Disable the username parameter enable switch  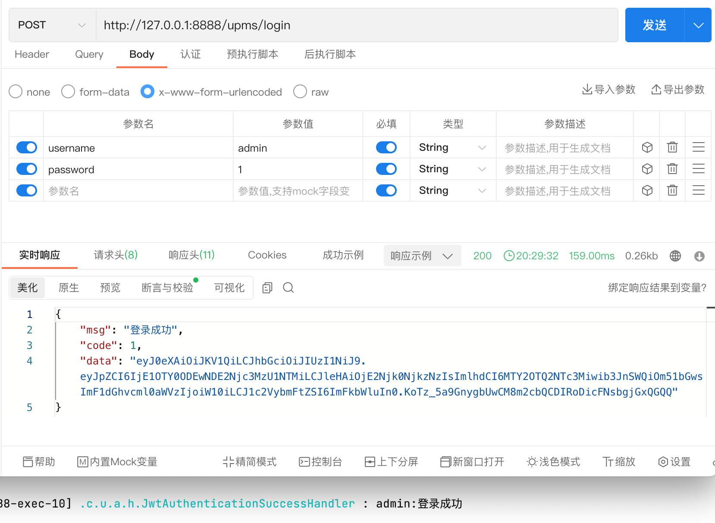27,147
